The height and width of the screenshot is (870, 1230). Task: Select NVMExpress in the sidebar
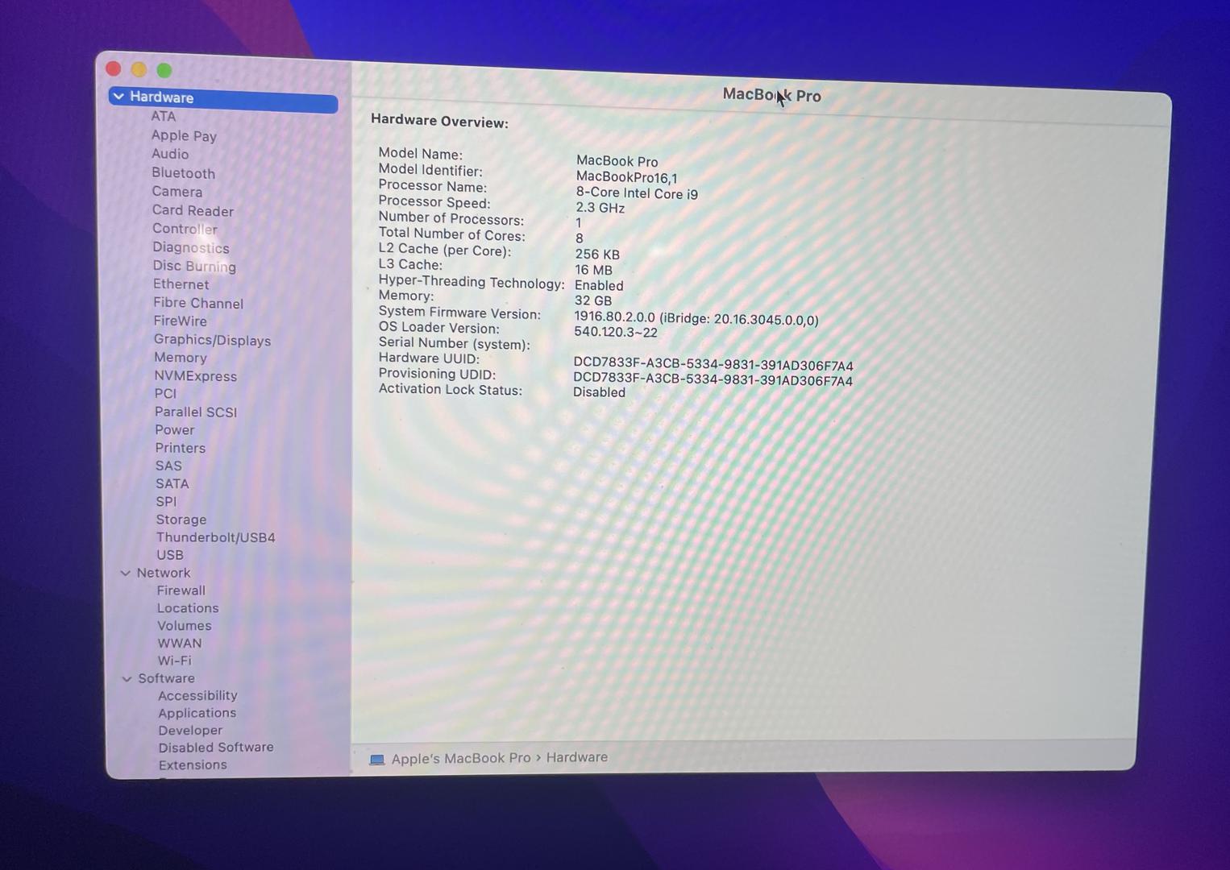195,376
